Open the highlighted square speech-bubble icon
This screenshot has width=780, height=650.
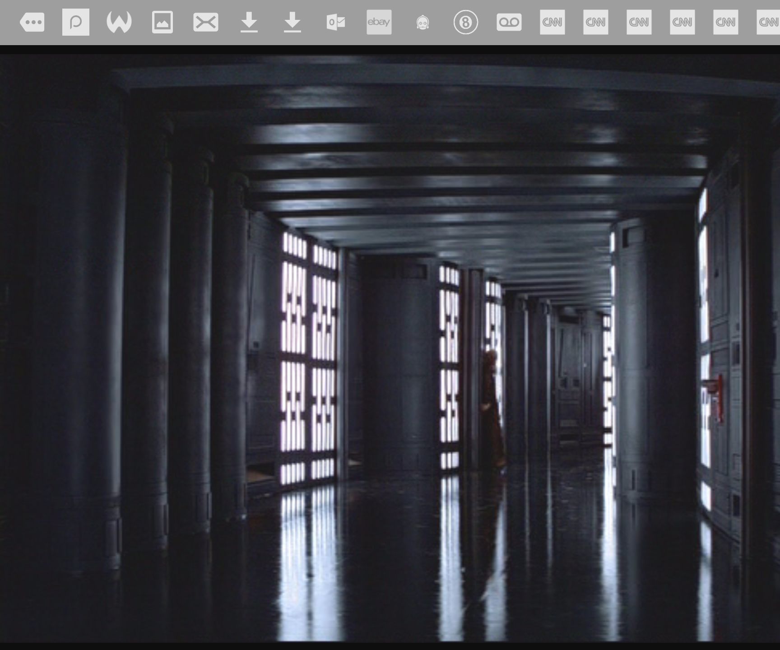pyautogui.click(x=76, y=22)
